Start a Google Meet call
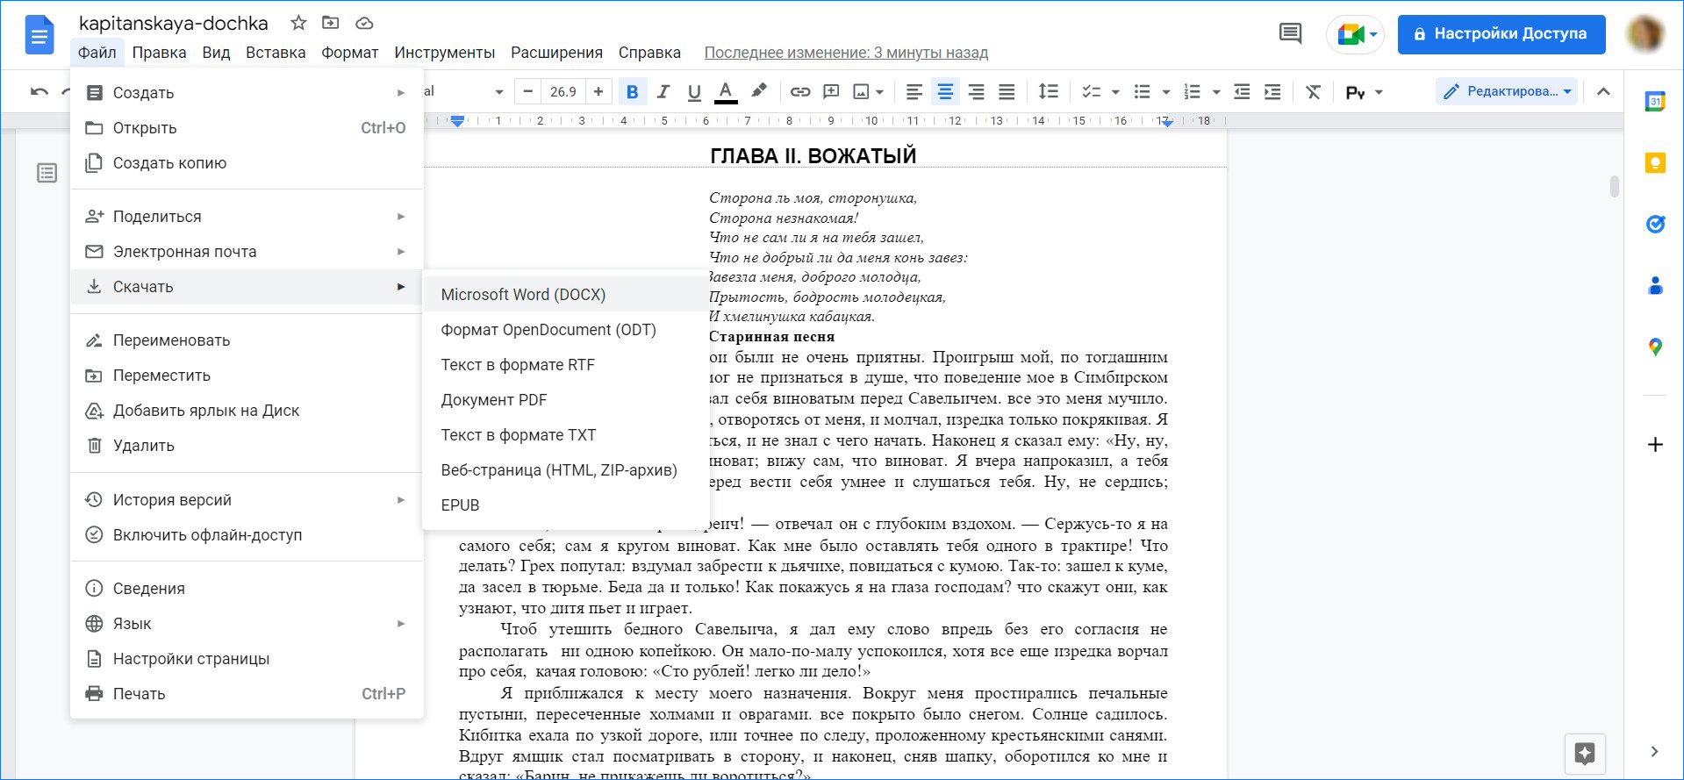The width and height of the screenshot is (1684, 780). pyautogui.click(x=1356, y=35)
